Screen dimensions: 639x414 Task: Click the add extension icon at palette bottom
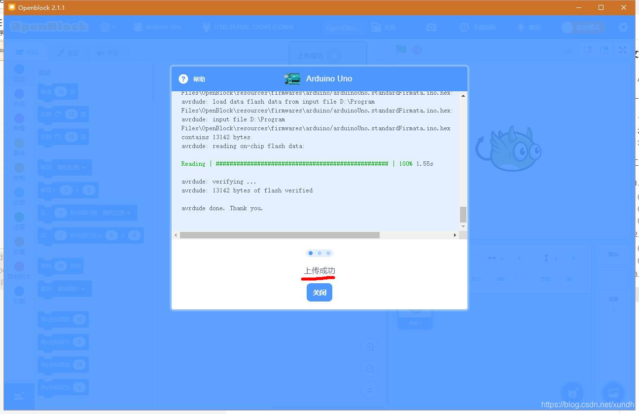(x=19, y=396)
